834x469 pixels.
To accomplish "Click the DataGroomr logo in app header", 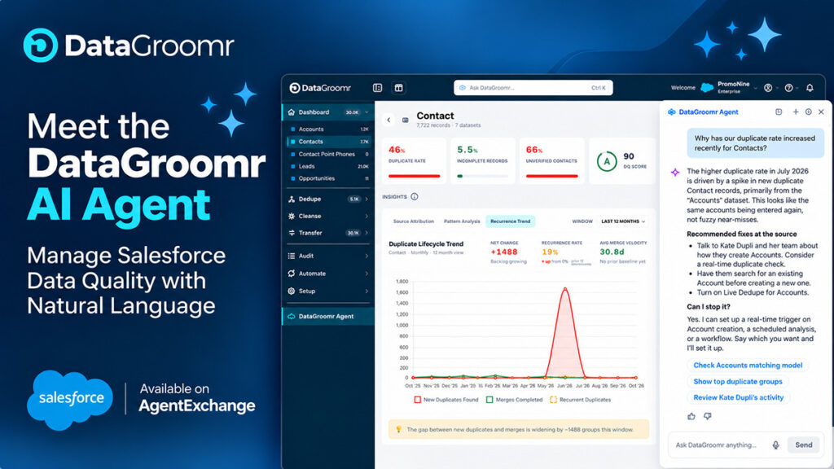I will [x=320, y=88].
